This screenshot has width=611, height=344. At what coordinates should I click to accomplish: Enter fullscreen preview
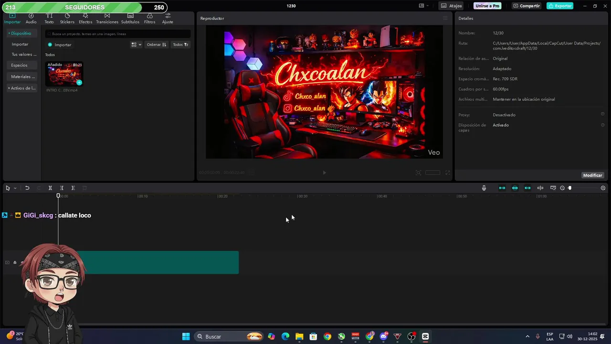pyautogui.click(x=448, y=172)
